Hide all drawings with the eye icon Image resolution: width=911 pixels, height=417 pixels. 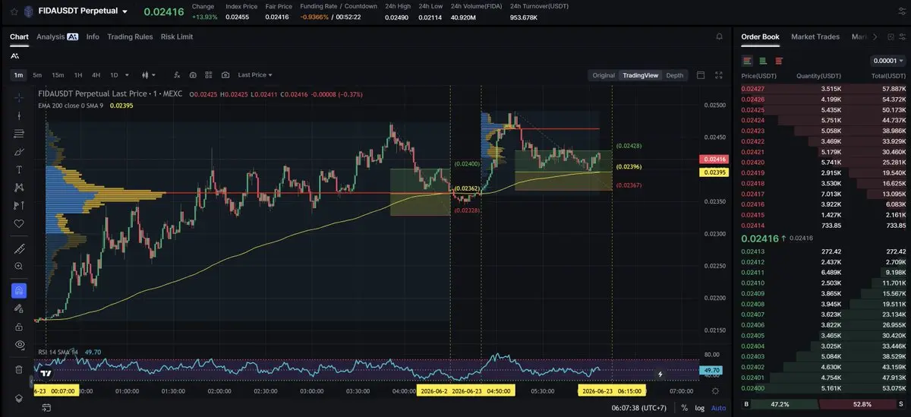tap(19, 345)
